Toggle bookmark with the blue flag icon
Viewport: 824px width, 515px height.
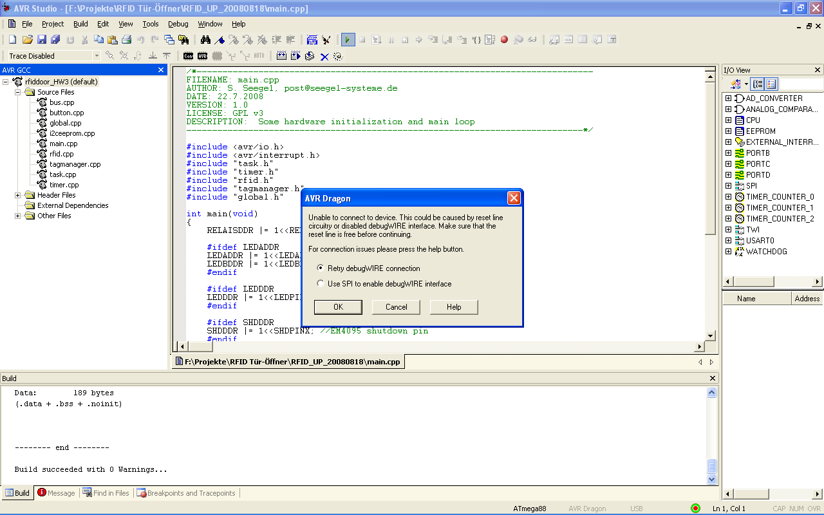(x=220, y=40)
